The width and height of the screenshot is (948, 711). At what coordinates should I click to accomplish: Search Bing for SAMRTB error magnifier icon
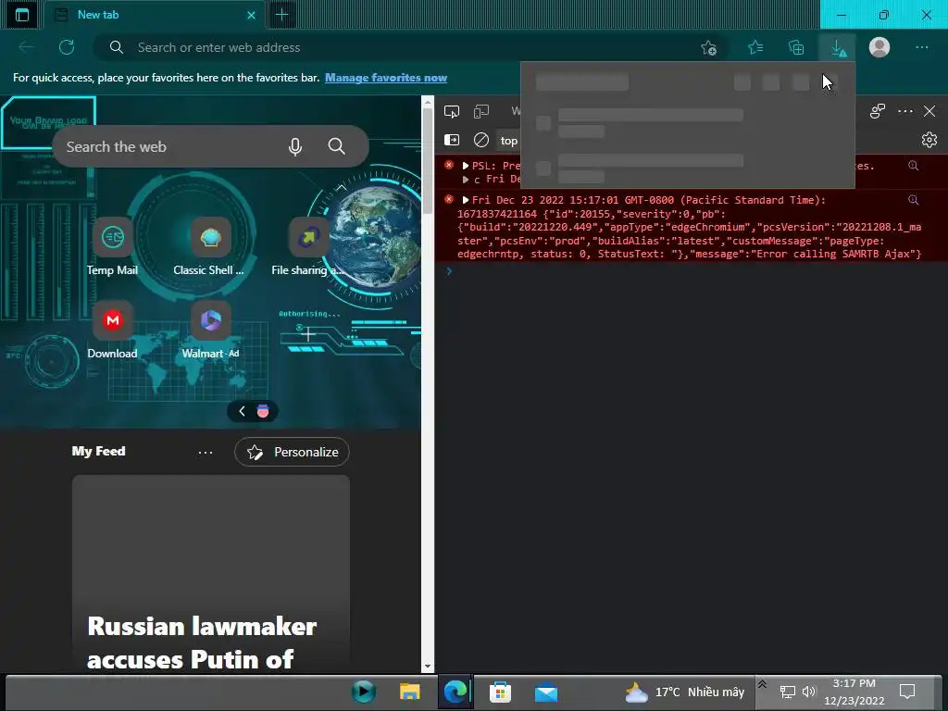coord(914,200)
